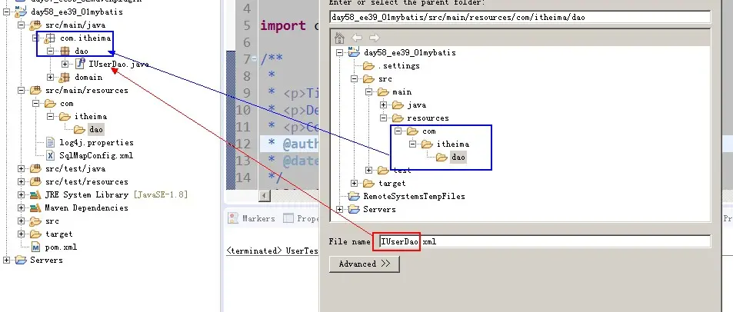The image size is (733, 312).
Task: Open the Markers tab
Action: [x=252, y=218]
